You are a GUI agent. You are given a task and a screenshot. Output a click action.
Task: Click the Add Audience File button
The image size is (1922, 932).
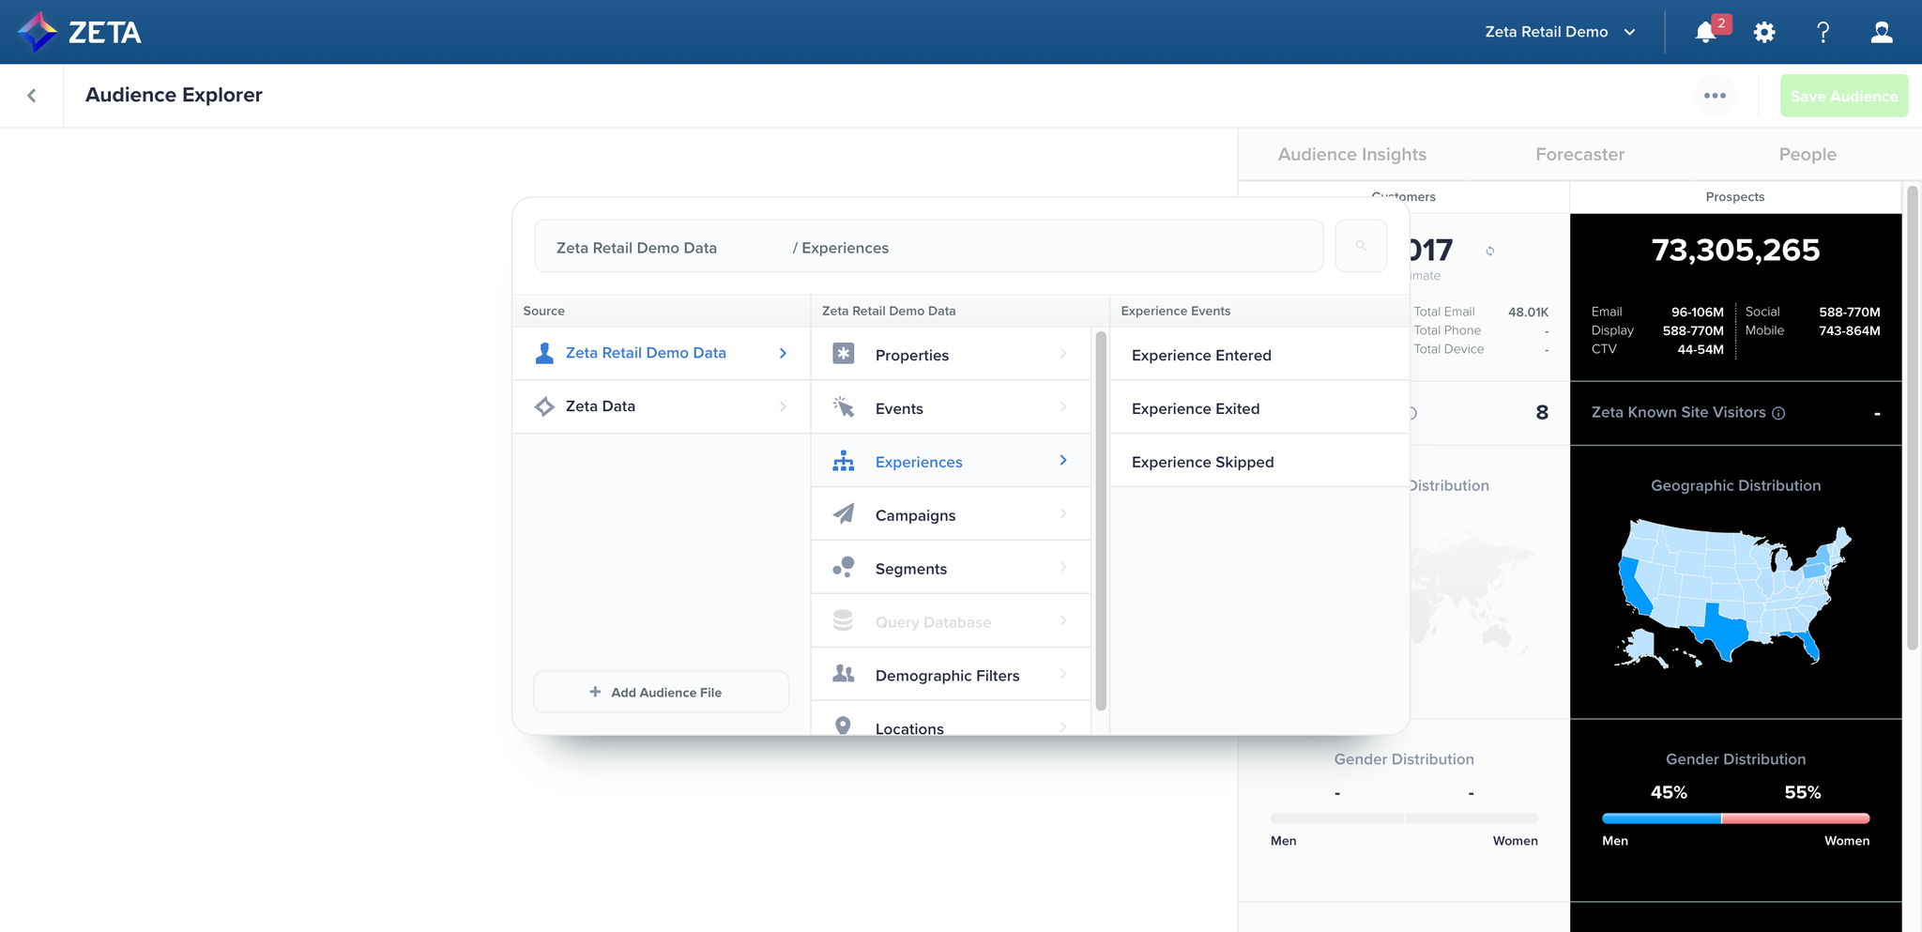661,693
